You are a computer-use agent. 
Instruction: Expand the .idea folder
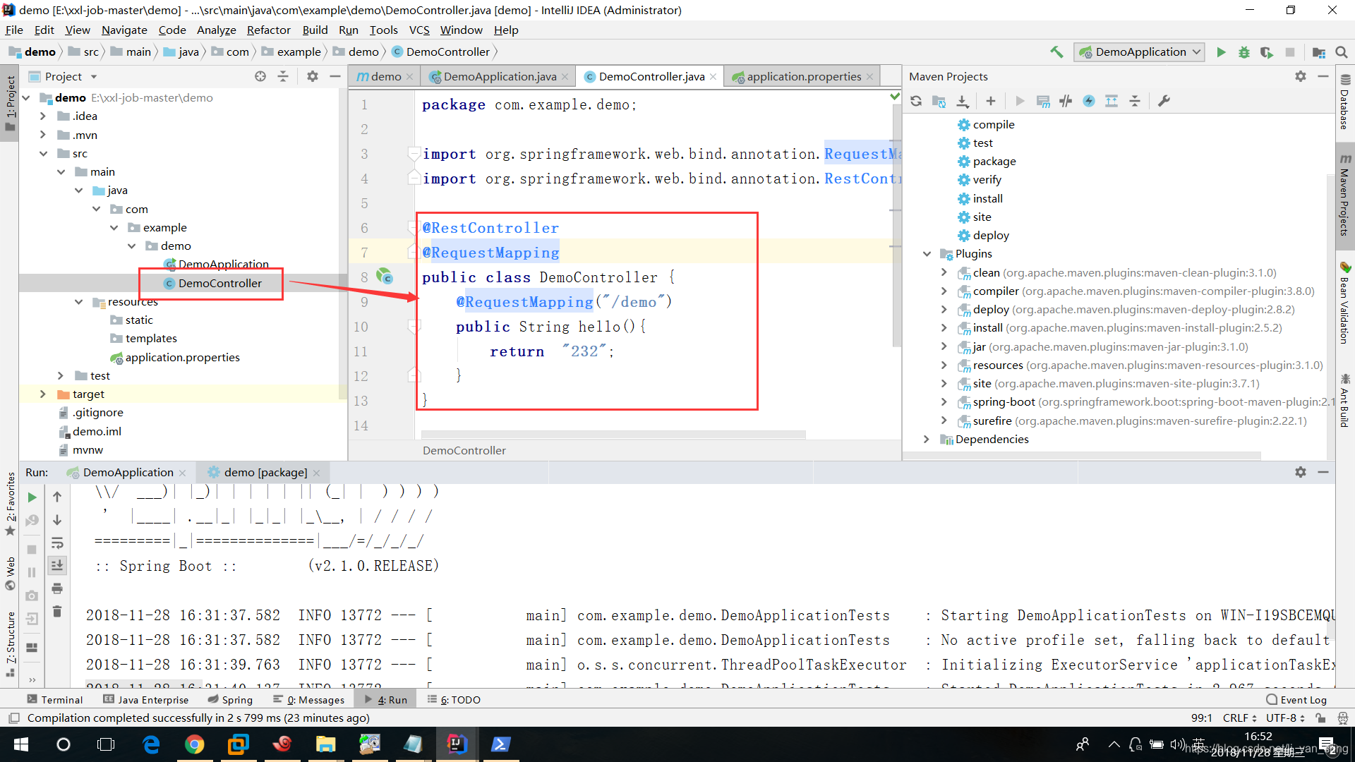coord(42,116)
